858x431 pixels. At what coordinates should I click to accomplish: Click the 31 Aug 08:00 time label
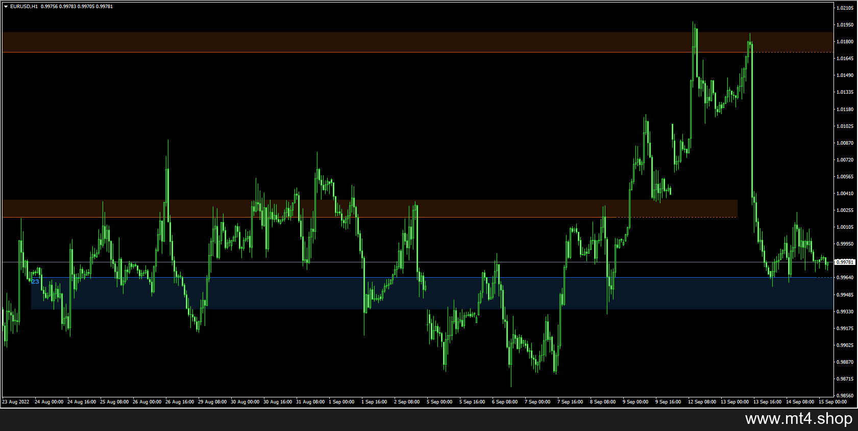coord(310,402)
